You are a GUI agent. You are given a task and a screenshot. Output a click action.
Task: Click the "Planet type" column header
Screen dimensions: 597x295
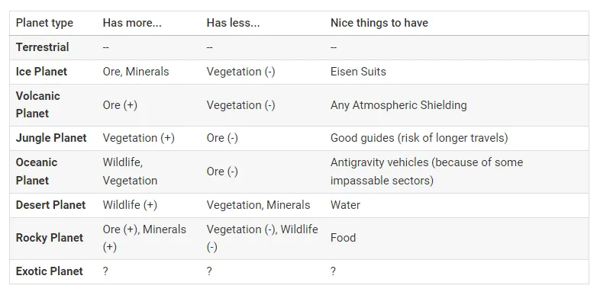click(x=44, y=23)
